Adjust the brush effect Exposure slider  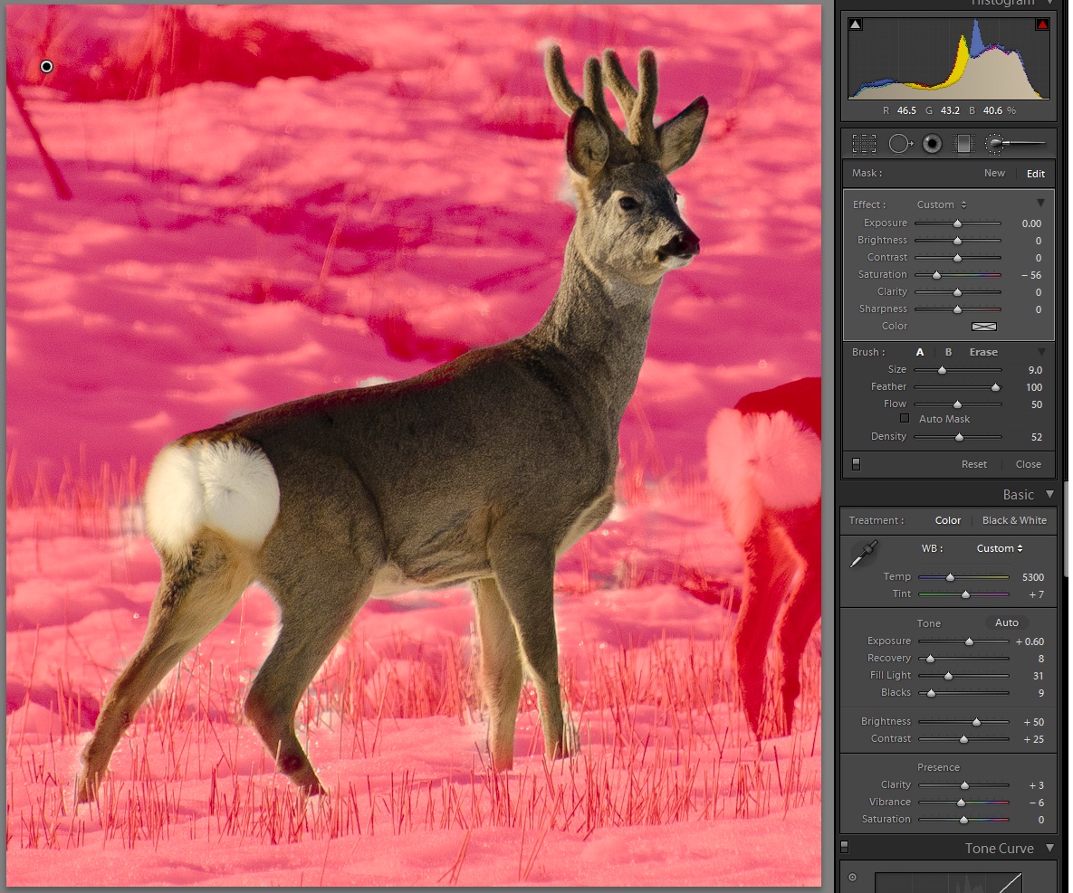[957, 223]
